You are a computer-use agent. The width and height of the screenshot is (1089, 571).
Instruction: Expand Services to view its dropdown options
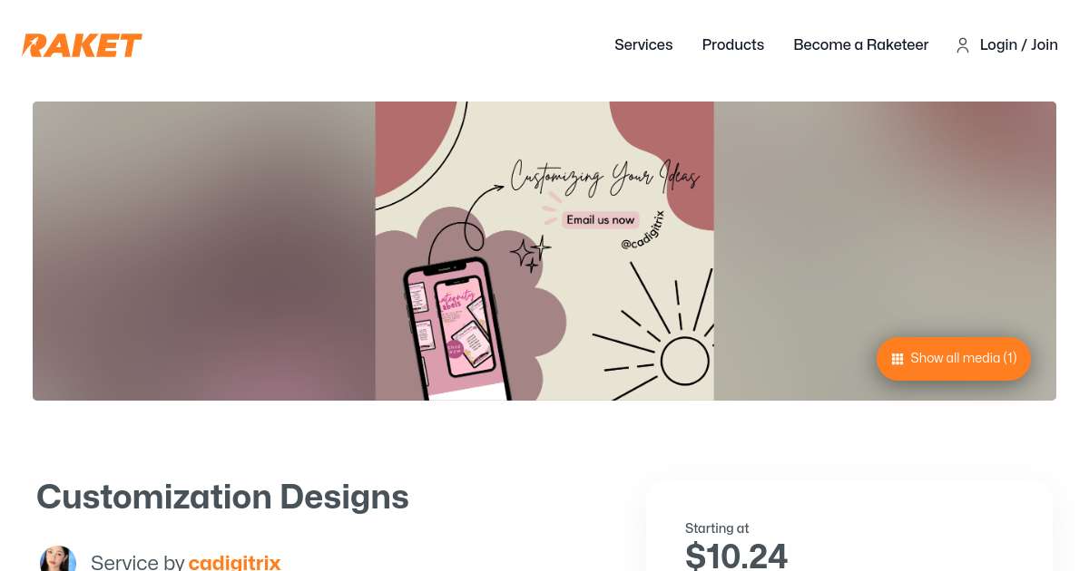pyautogui.click(x=643, y=45)
